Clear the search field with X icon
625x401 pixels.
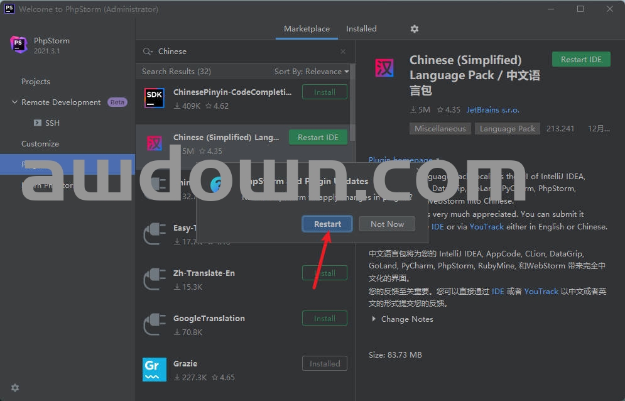click(x=343, y=52)
